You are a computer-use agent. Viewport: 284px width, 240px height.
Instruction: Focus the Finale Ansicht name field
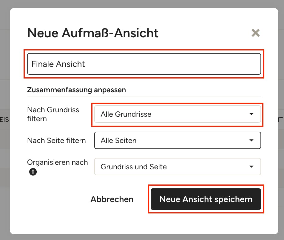click(x=144, y=64)
